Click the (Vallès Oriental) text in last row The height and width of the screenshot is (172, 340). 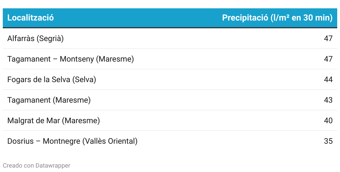click(110, 141)
